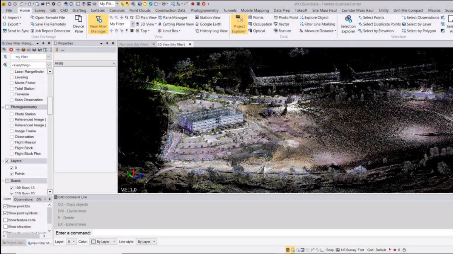Viewport: 453px width, 254px height.
Task: Click the Scans group header in filter tree
Action: pyautogui.click(x=26, y=181)
